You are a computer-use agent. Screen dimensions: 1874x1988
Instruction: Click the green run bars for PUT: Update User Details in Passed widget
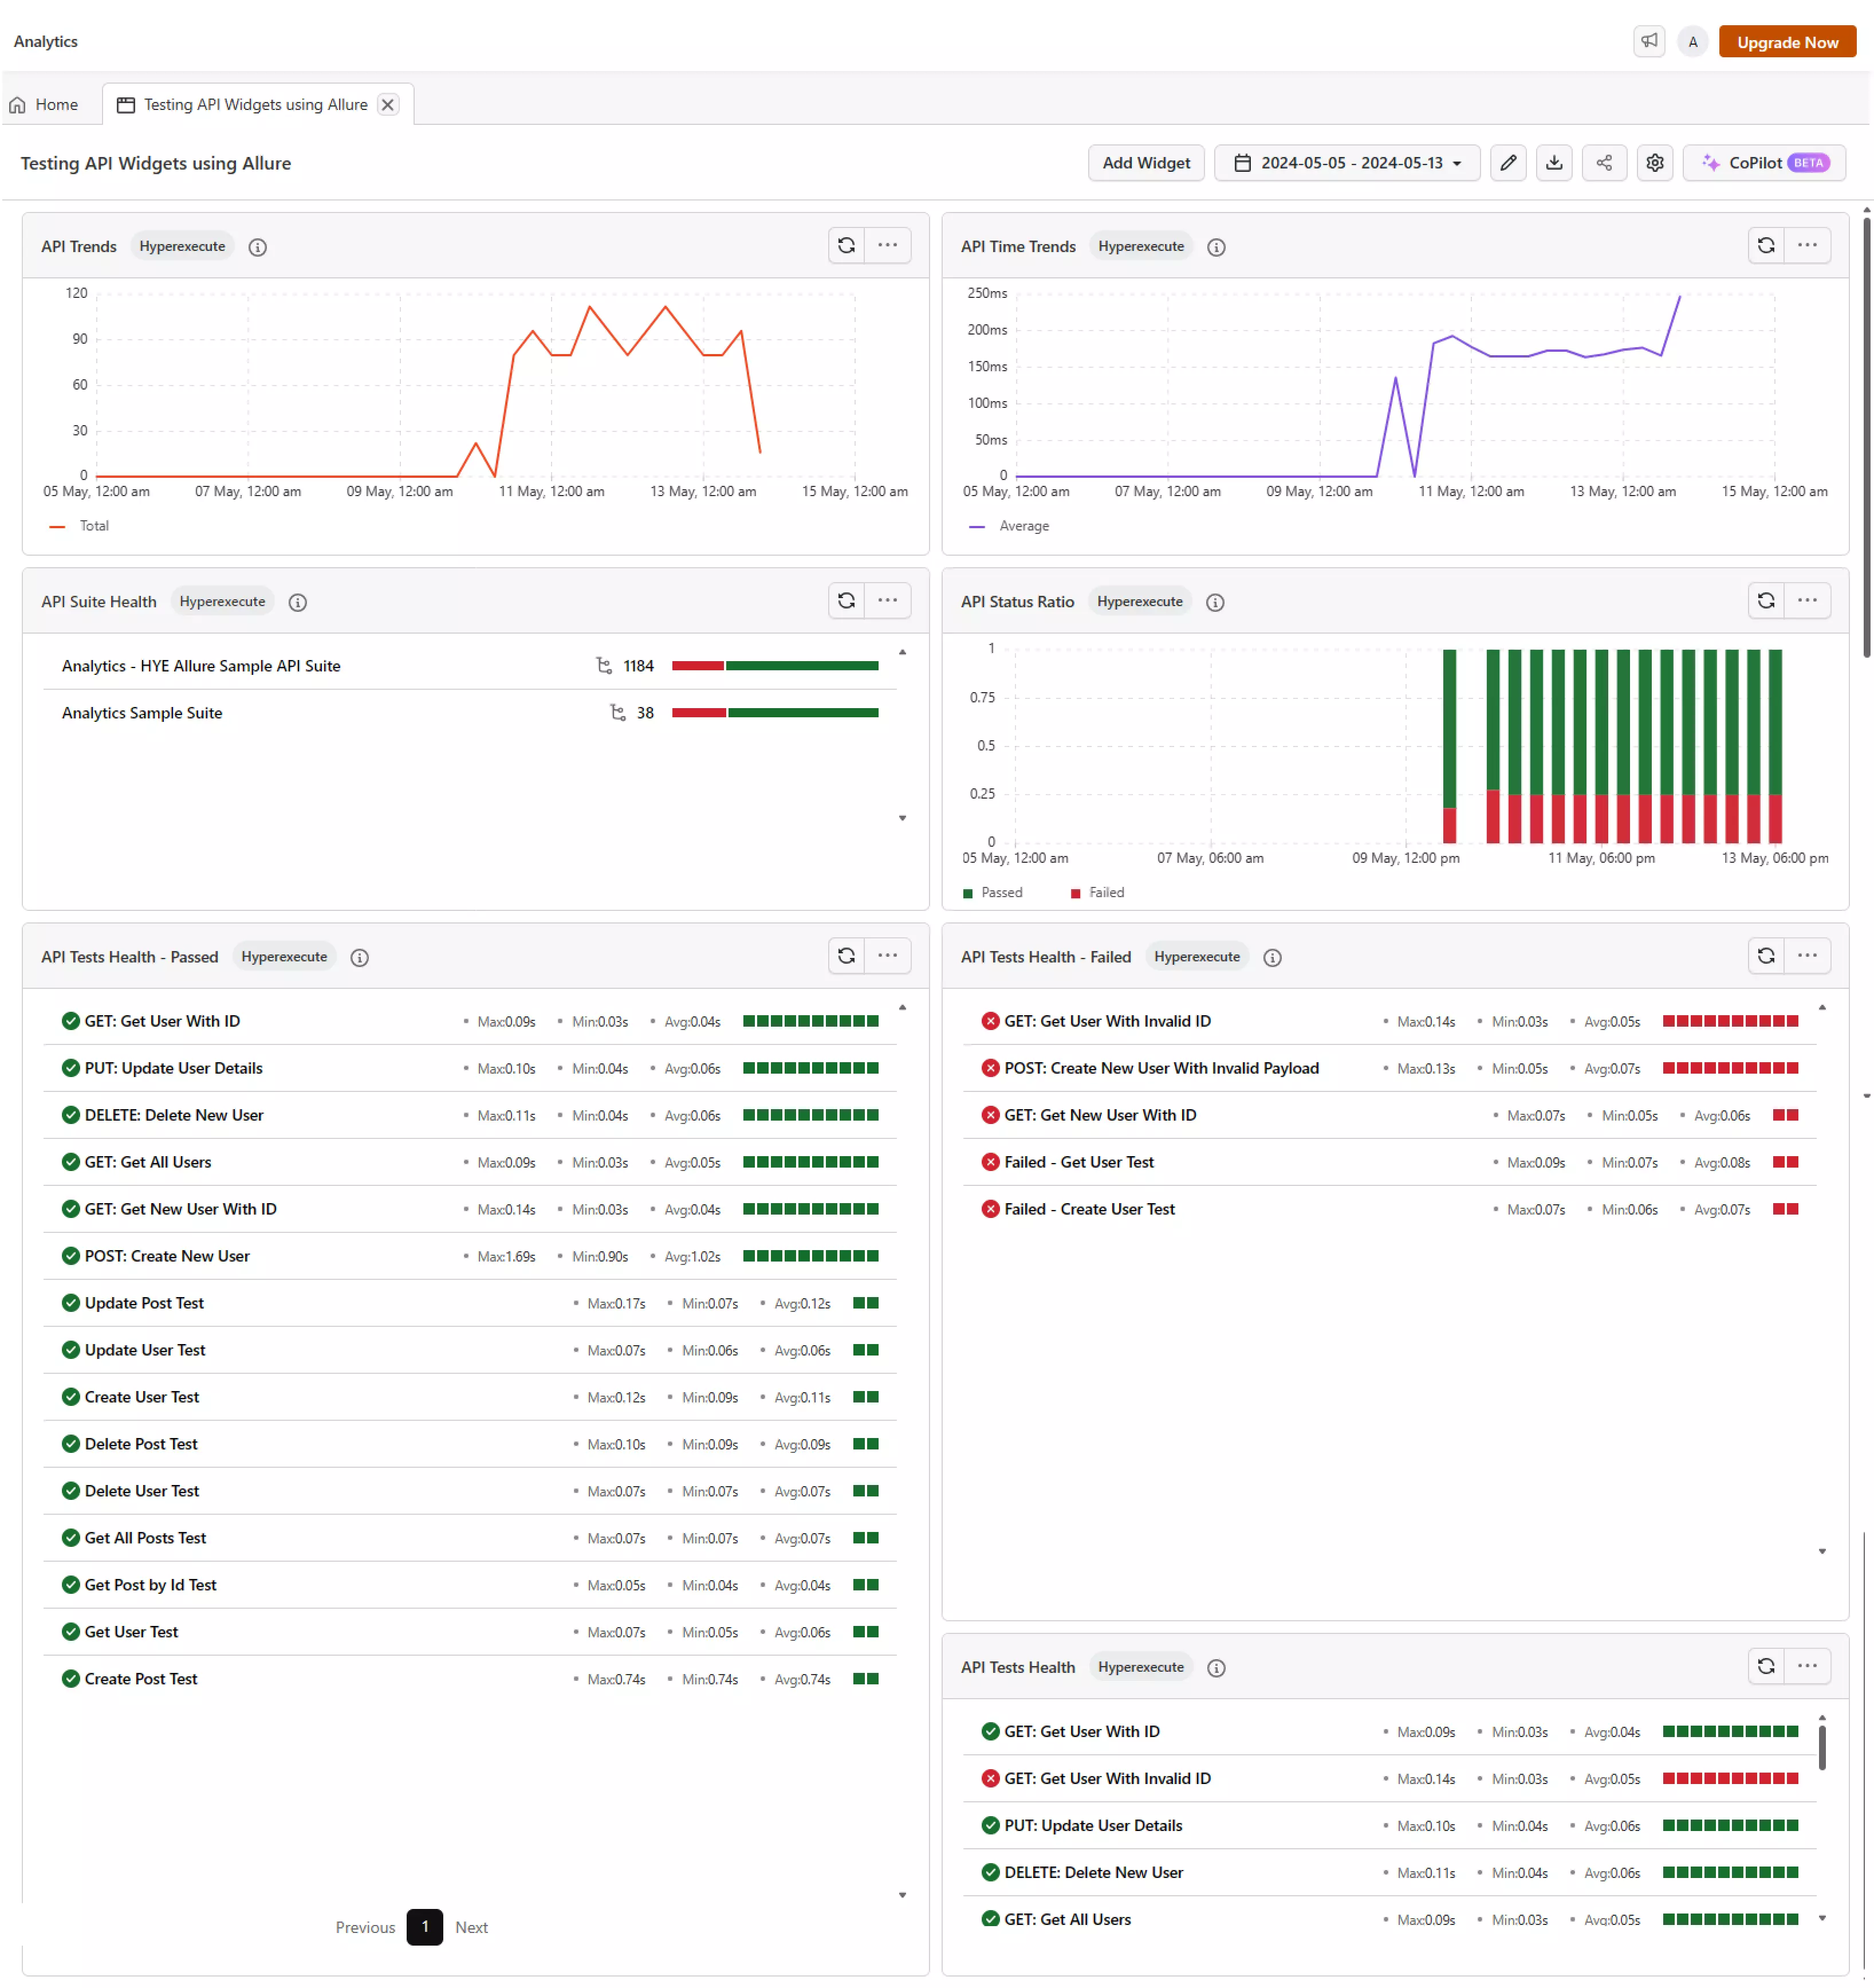coord(810,1068)
